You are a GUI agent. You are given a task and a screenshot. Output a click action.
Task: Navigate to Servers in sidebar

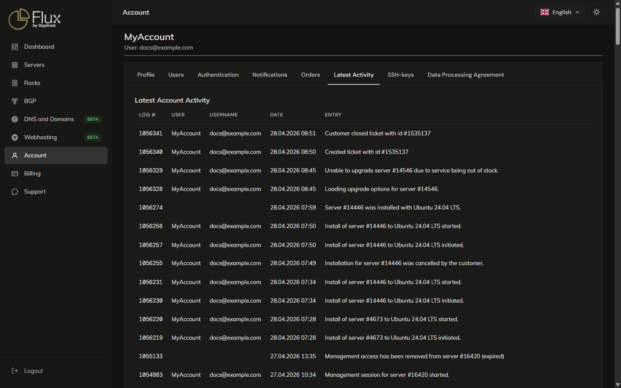56,65
